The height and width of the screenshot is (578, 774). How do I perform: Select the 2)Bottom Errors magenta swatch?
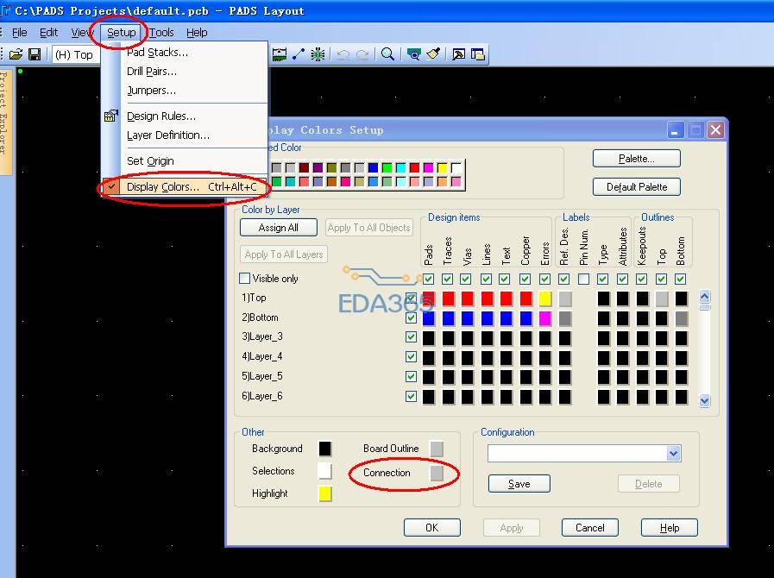[x=545, y=318]
